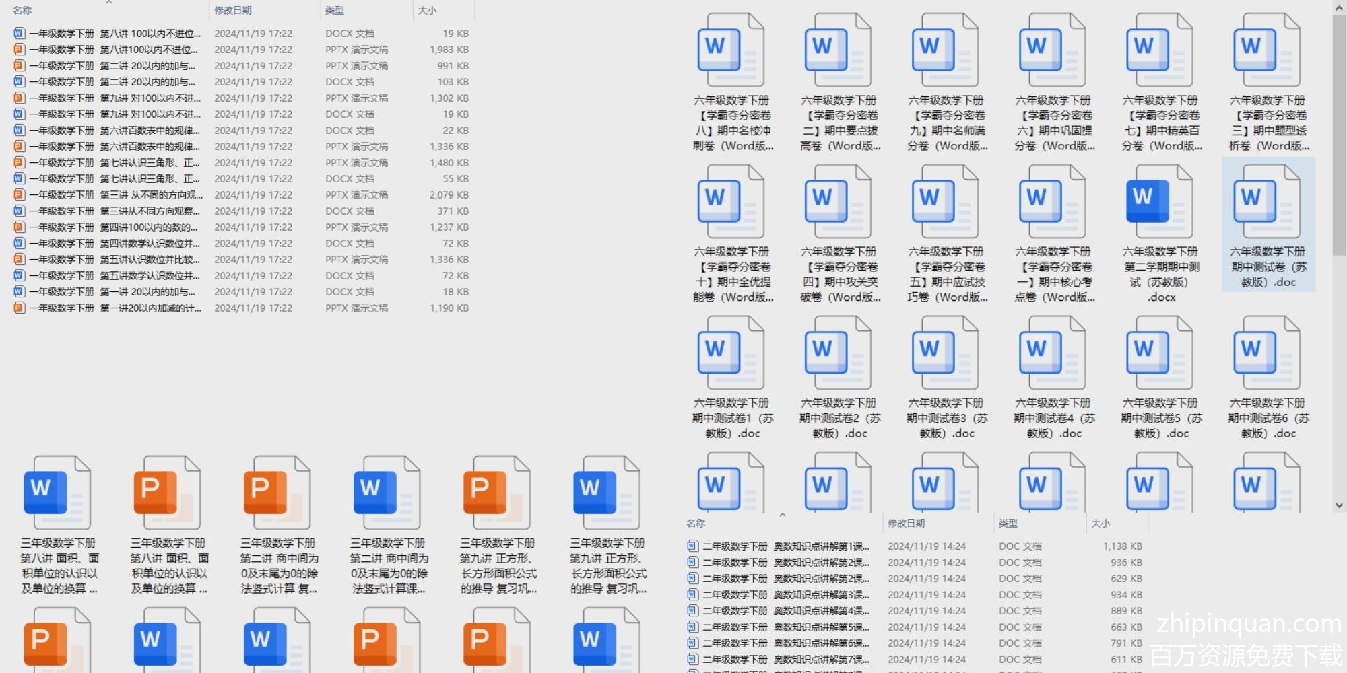Toggle sort arrow above 名称 in first-grade list
This screenshot has width=1347, height=673.
(x=109, y=3)
